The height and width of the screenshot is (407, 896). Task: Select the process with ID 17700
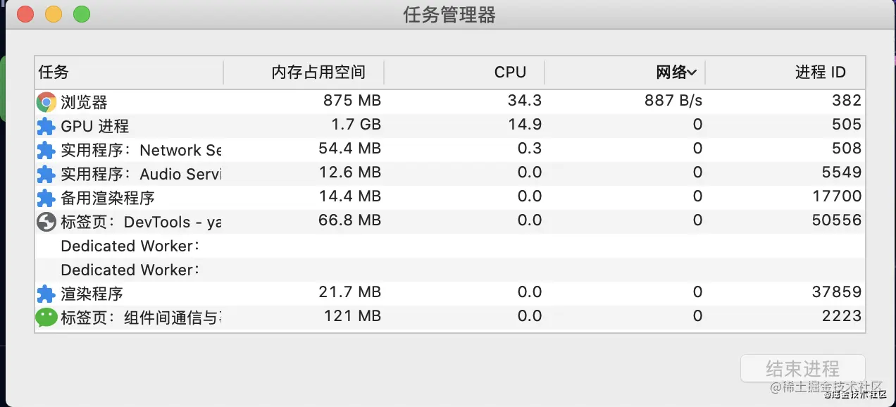836,196
